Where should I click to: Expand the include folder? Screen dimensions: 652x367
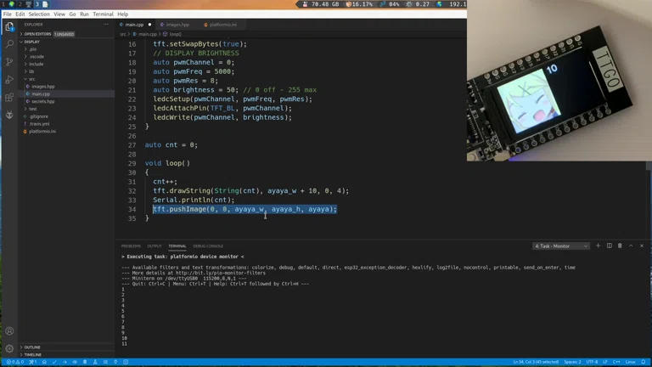tap(37, 64)
